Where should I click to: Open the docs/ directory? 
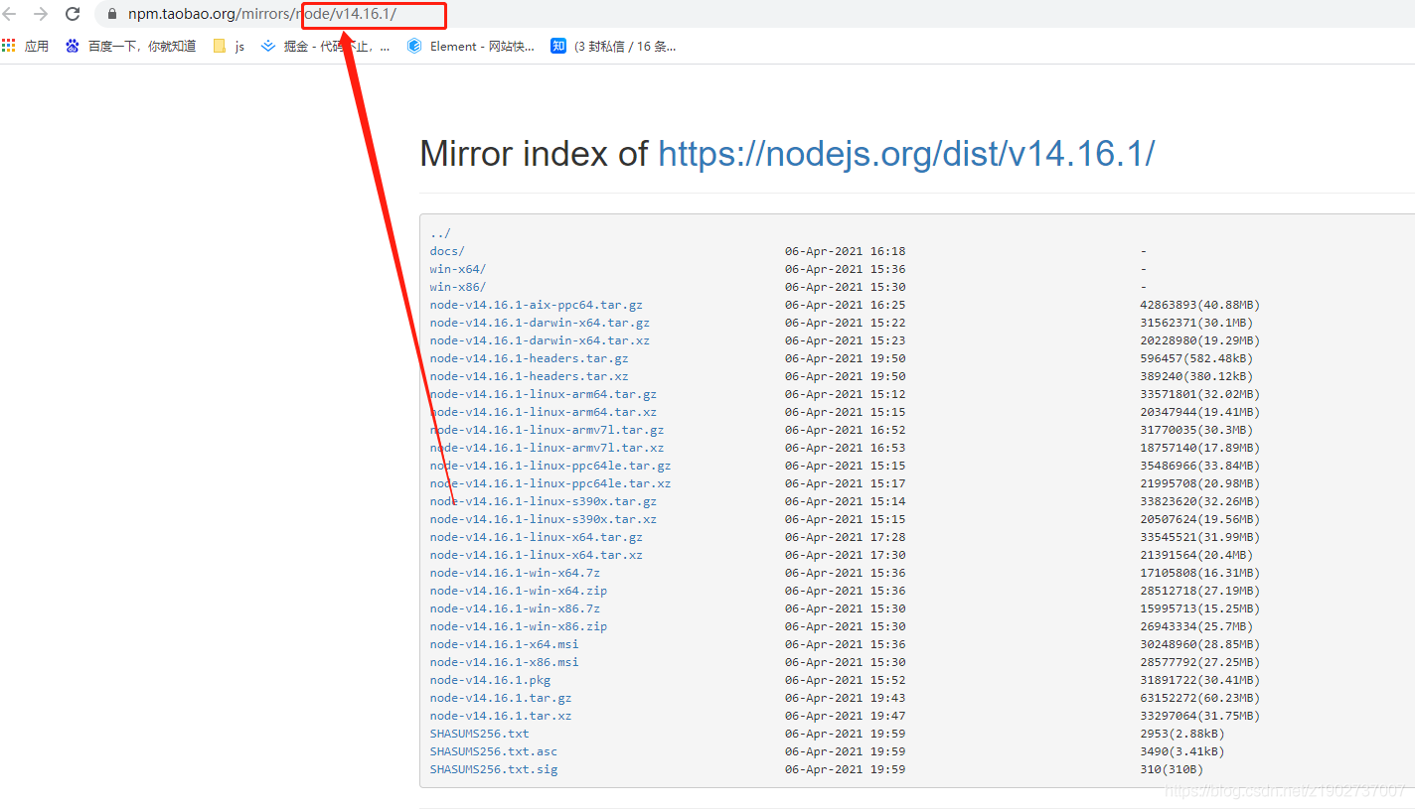(447, 251)
